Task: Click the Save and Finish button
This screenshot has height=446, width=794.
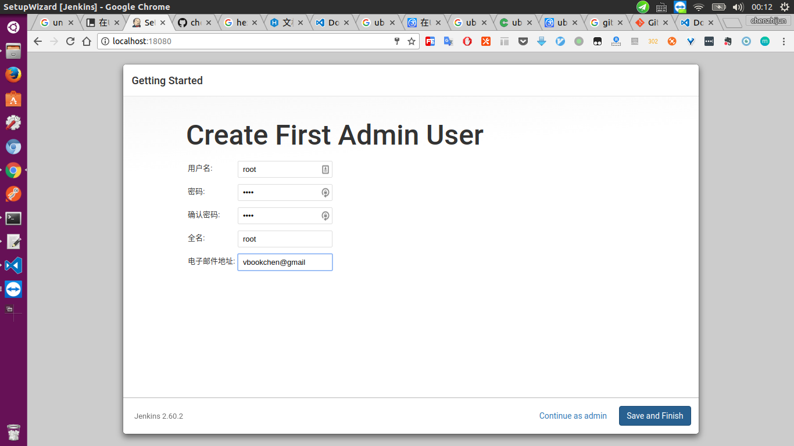Action: coord(654,416)
